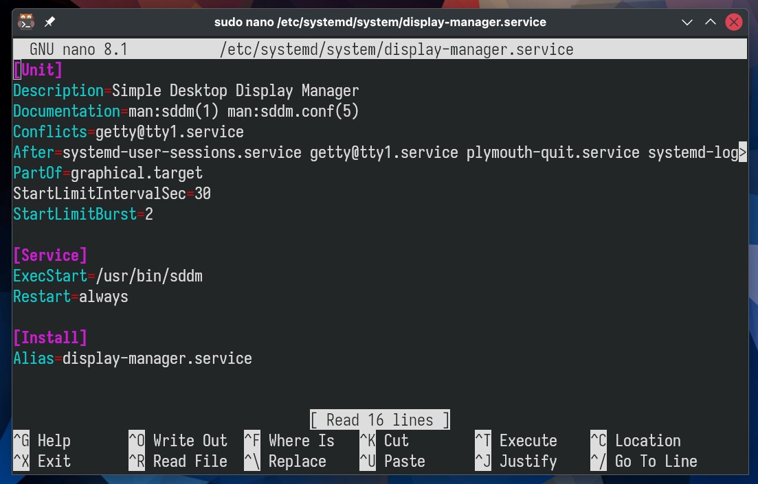Click the ^G Help shortcut
758x484 pixels.
point(42,441)
